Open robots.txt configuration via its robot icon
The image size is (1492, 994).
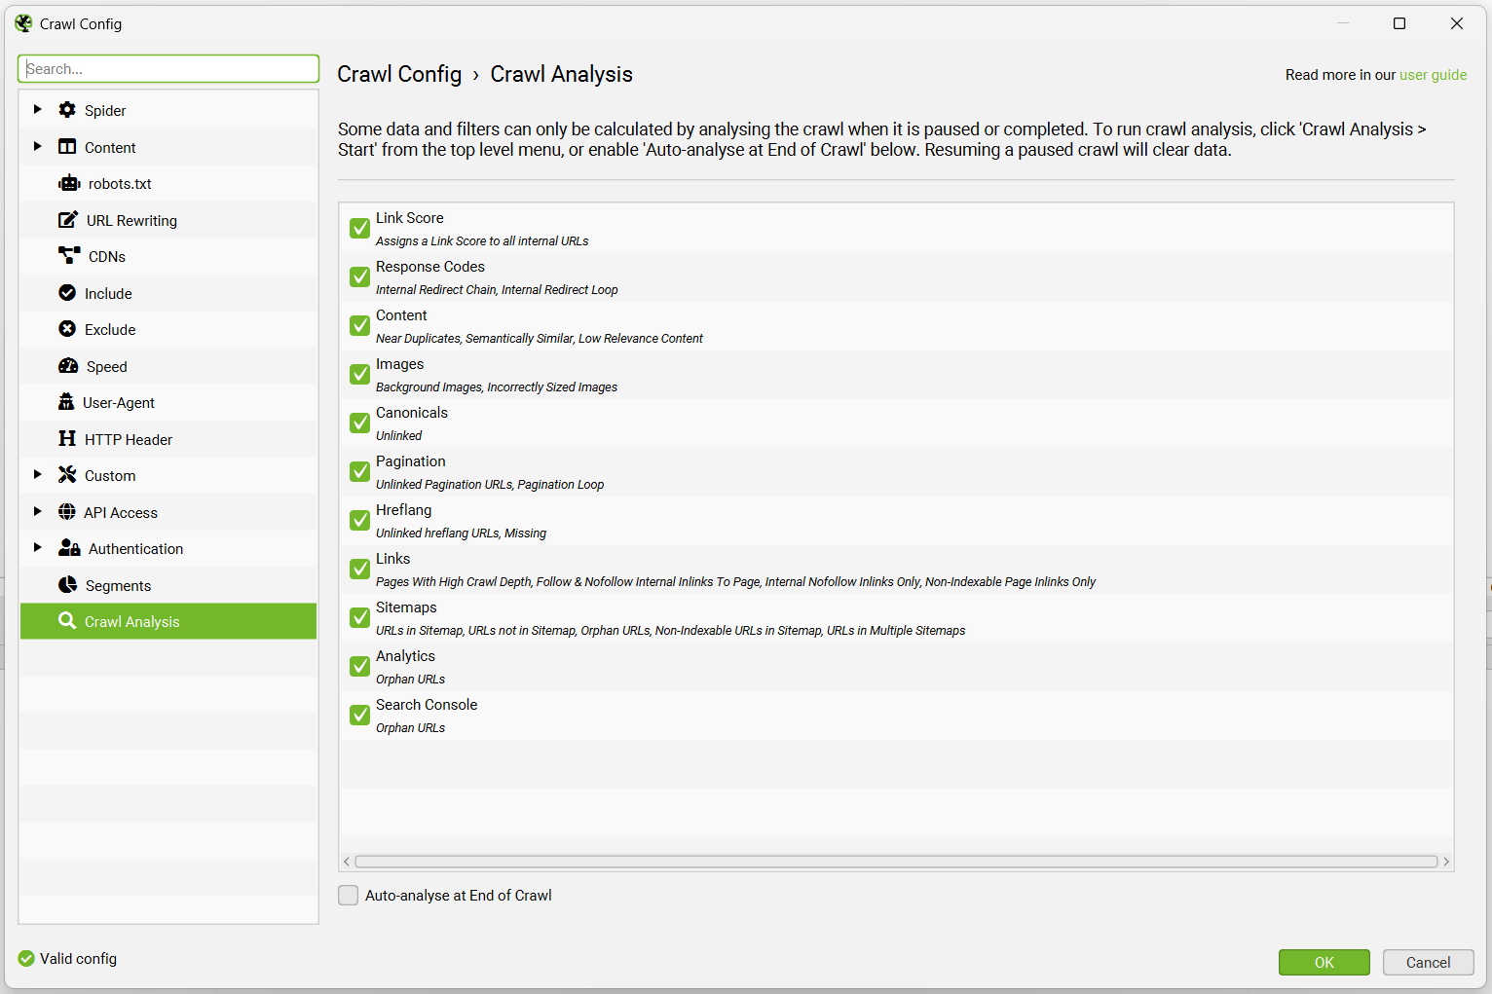tap(69, 183)
